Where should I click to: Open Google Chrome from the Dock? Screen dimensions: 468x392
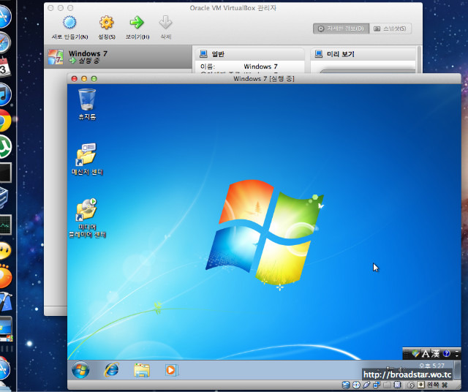pyautogui.click(x=4, y=121)
